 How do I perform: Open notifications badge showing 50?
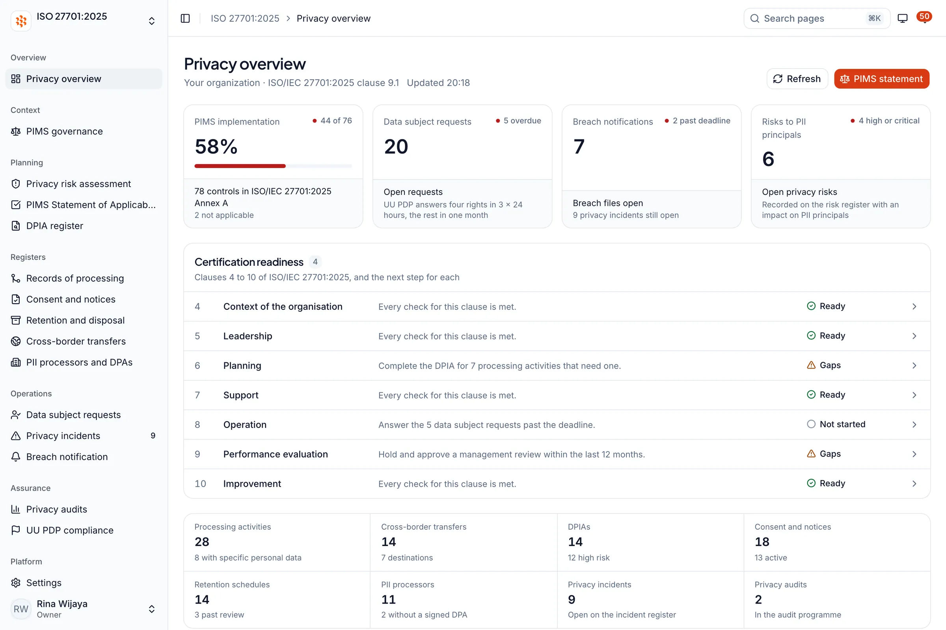tap(924, 17)
